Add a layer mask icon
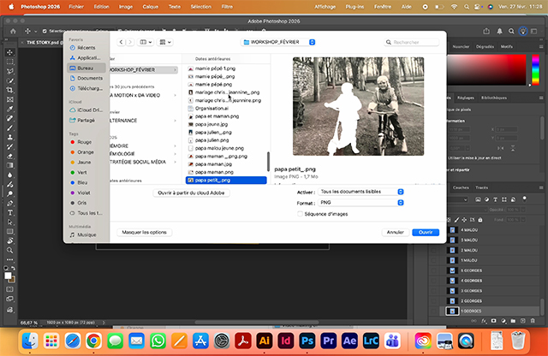The width and height of the screenshot is (548, 356). pyautogui.click(x=493, y=321)
